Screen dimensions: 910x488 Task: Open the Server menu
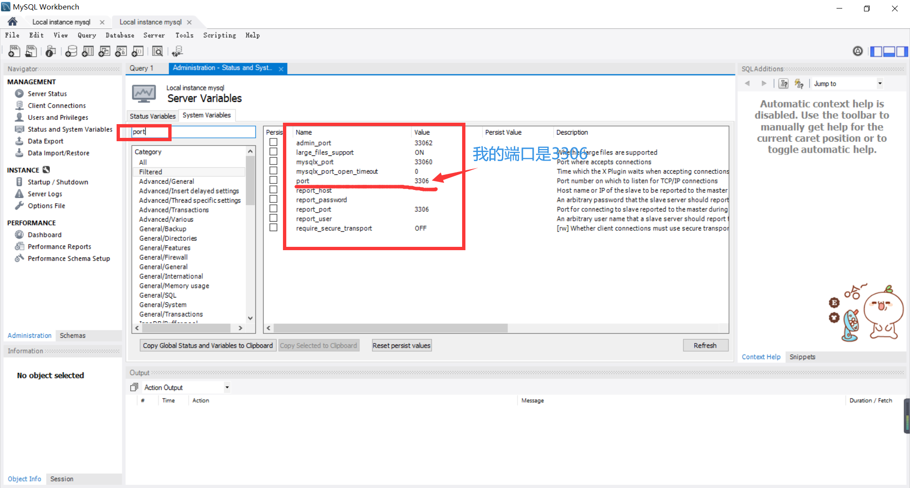click(x=154, y=35)
